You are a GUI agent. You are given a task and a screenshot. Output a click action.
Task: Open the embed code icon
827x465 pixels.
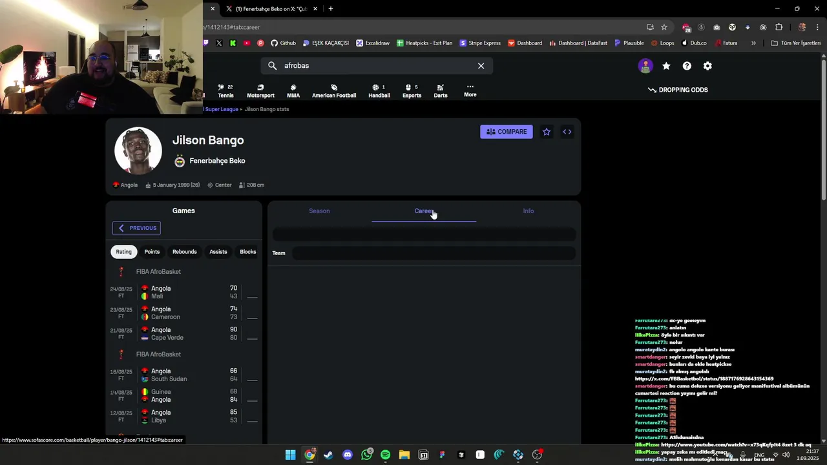tap(567, 132)
